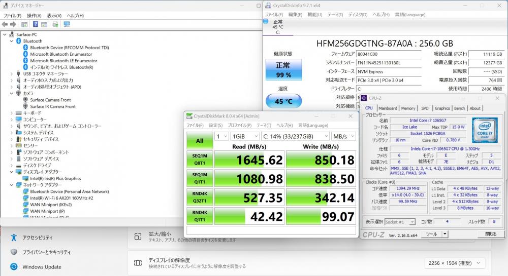This screenshot has height=276, width=508.
Task: Open display resolution 2256 × 1504 dropdown
Action: [455, 263]
